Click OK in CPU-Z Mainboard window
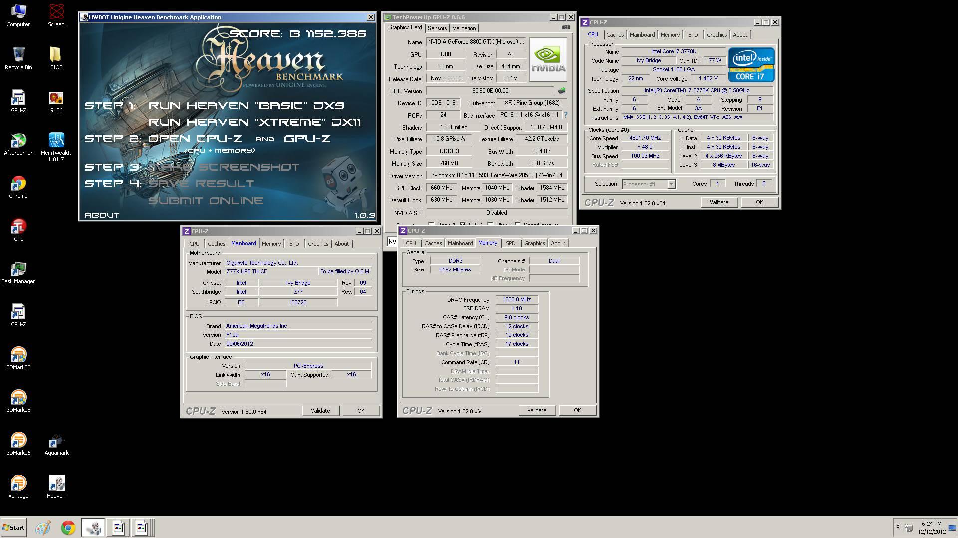The height and width of the screenshot is (538, 958). click(360, 411)
